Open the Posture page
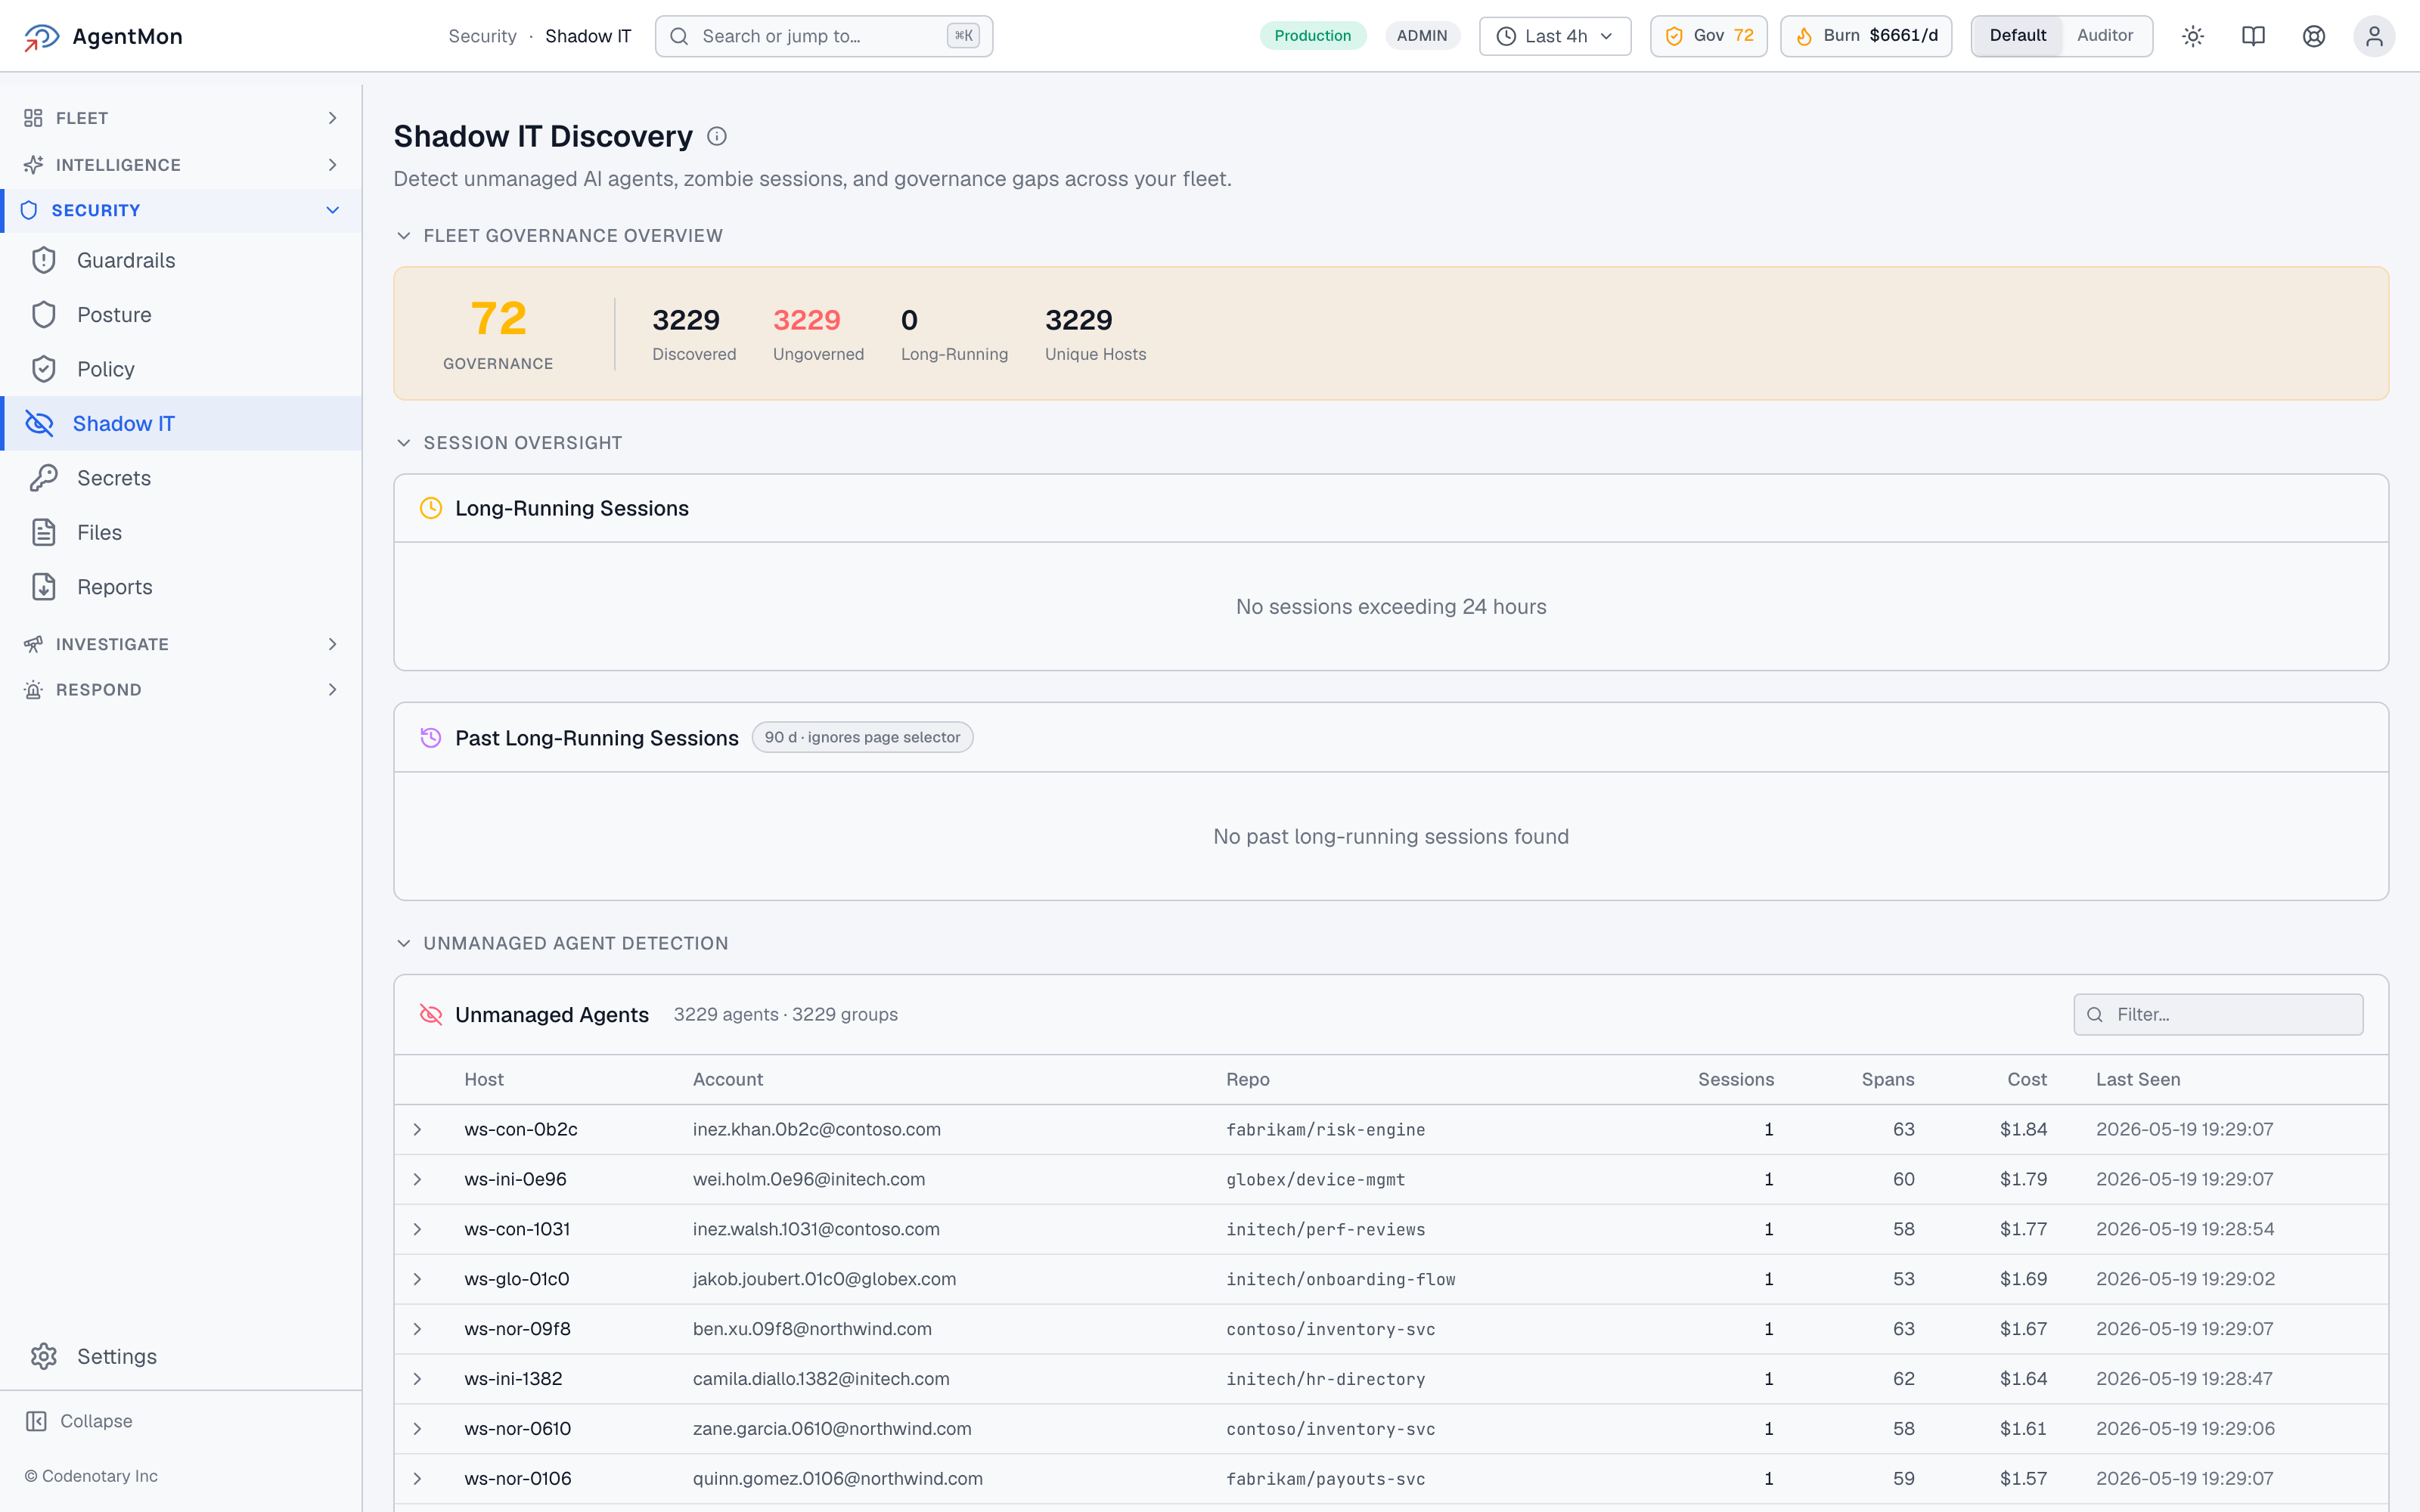 (x=181, y=315)
